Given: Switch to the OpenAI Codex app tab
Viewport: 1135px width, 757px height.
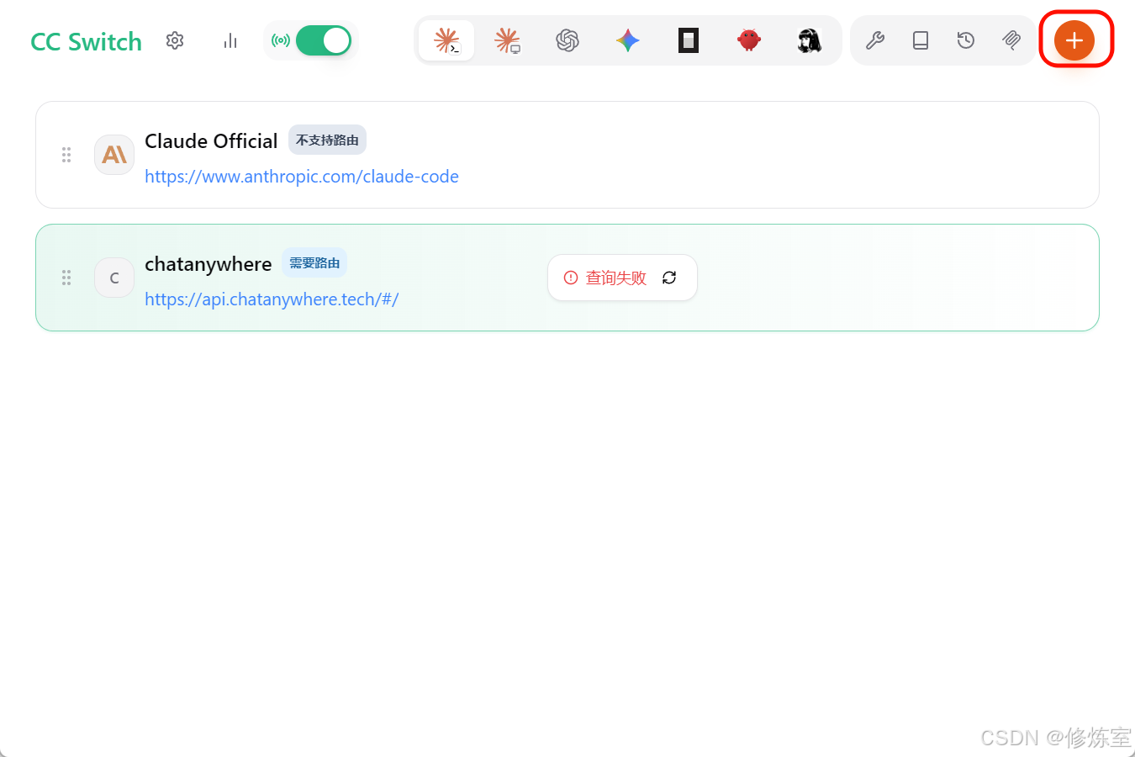Looking at the screenshot, I should click(567, 40).
